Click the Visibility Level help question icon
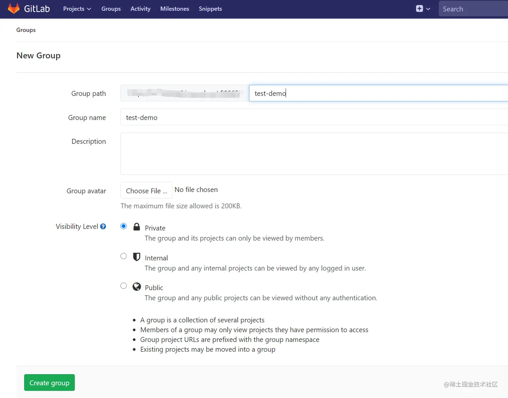The height and width of the screenshot is (398, 508). click(x=103, y=227)
